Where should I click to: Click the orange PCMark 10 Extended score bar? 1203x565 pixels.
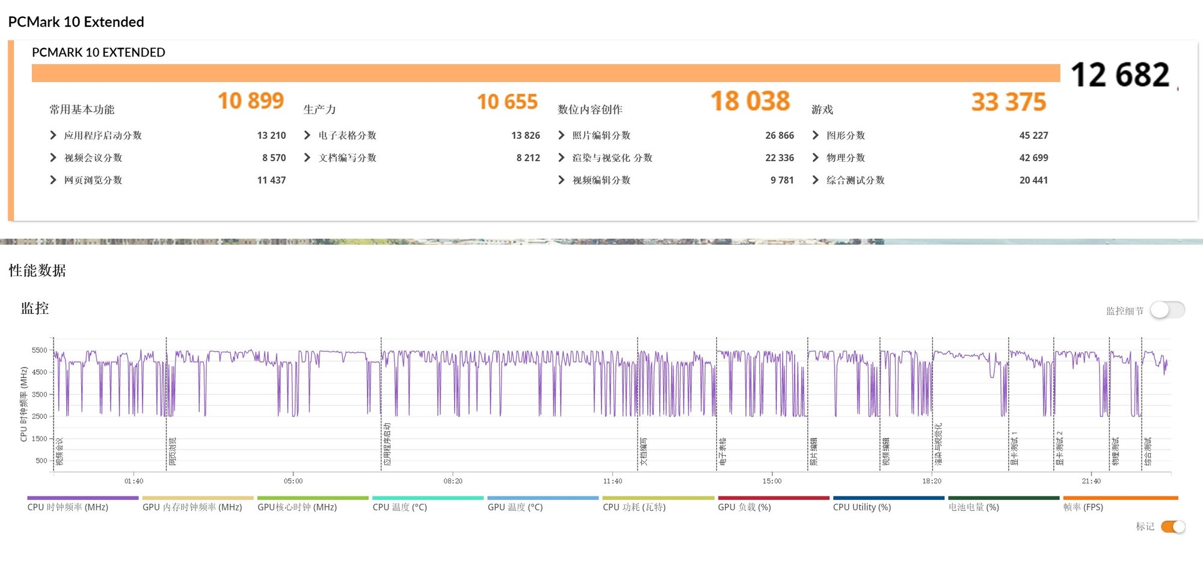pos(546,73)
